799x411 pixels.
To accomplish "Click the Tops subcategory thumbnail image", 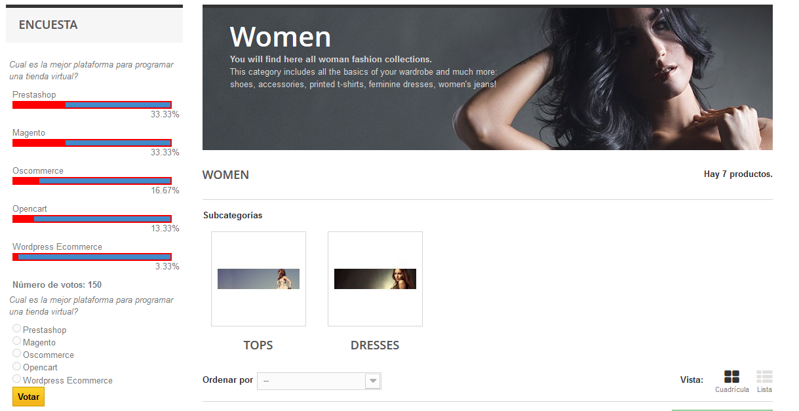I will pyautogui.click(x=258, y=279).
